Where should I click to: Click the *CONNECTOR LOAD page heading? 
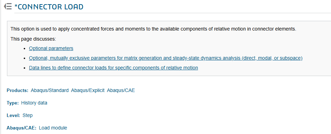coord(49,7)
